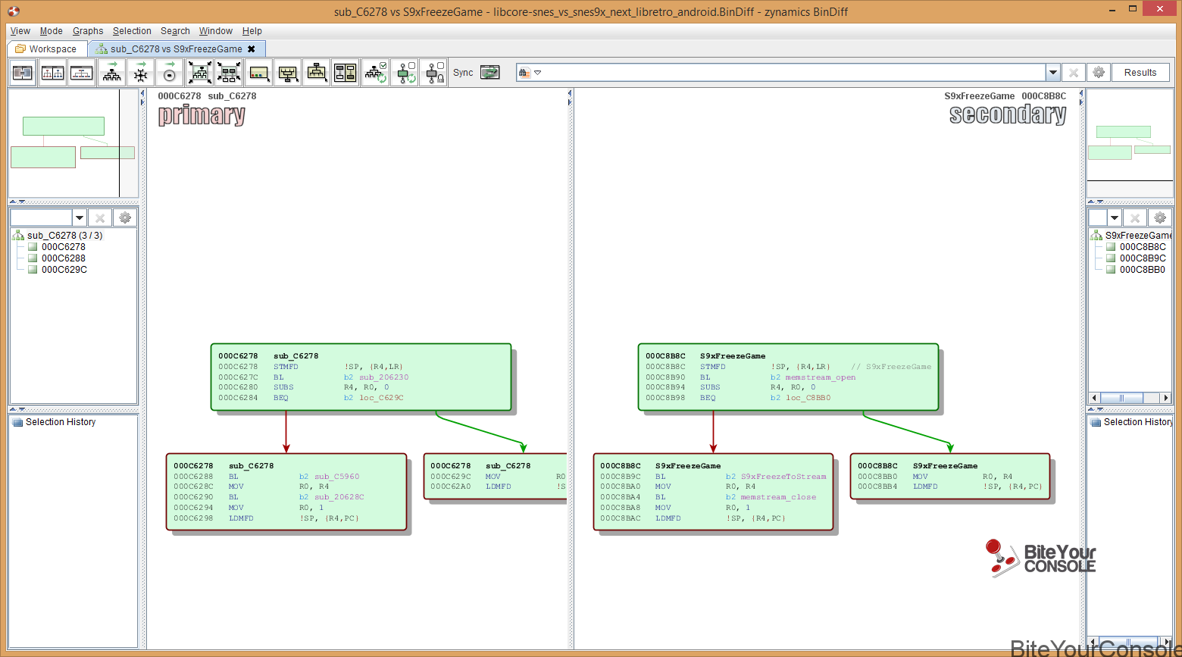Open the Mode menu
This screenshot has height=657, width=1182.
52,31
